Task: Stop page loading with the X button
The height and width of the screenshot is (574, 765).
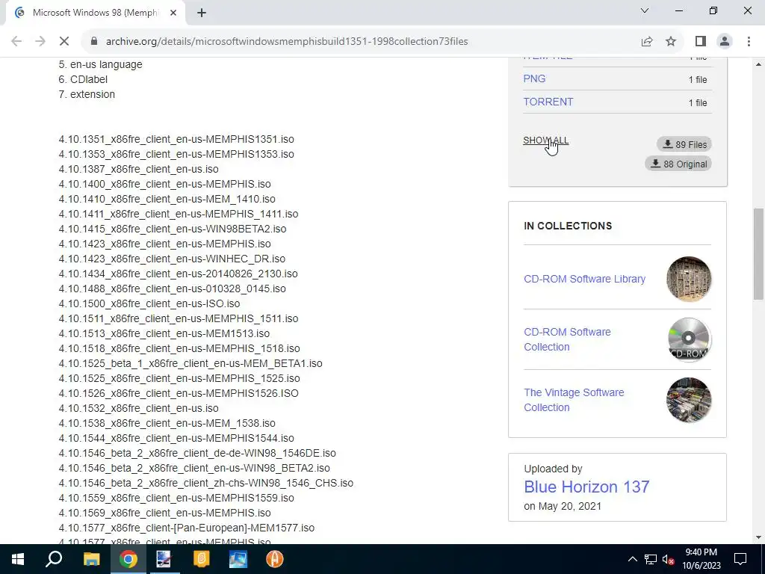Action: [64, 42]
